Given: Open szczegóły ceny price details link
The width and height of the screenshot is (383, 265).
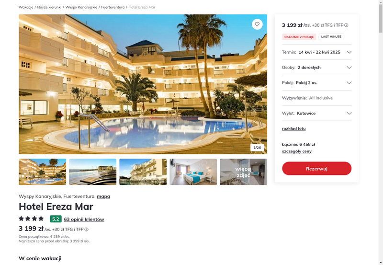Looking at the screenshot, I should click(x=296, y=151).
